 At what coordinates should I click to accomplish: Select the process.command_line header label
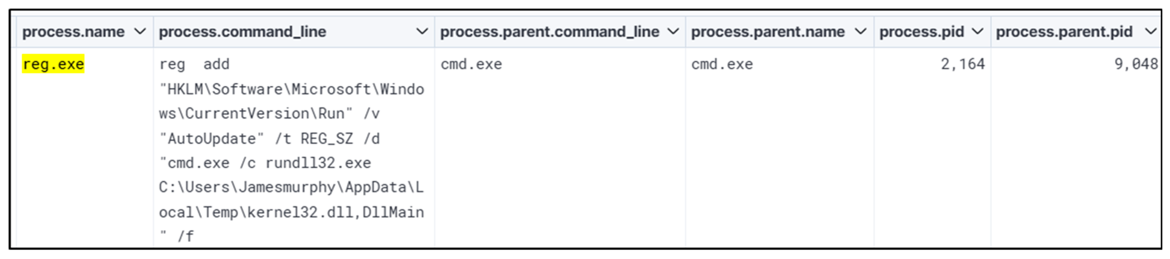click(x=242, y=32)
